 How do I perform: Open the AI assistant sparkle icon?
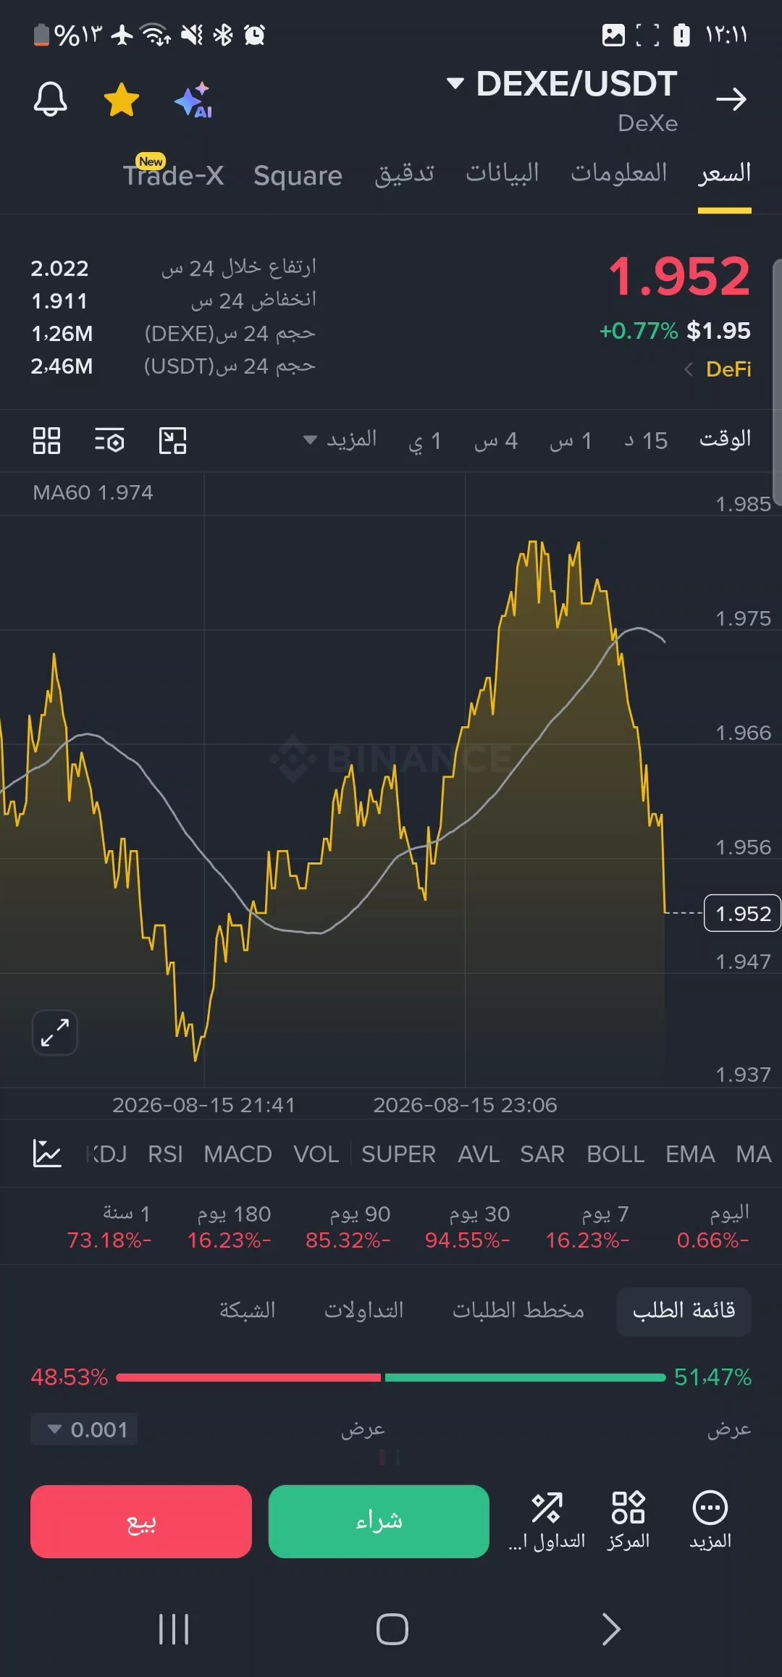tap(194, 100)
